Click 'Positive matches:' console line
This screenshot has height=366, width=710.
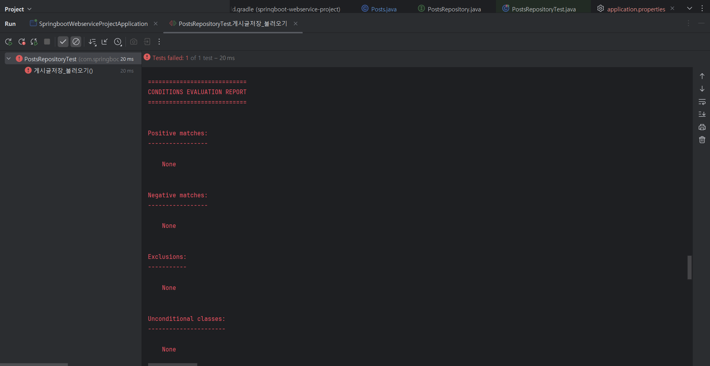tap(178, 133)
